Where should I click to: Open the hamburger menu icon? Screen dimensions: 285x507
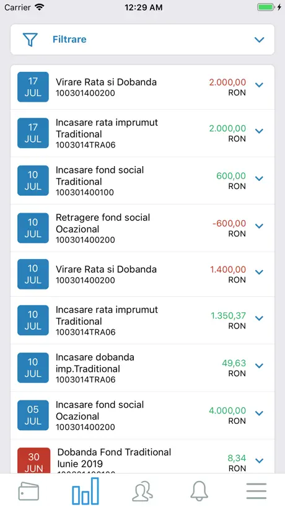tap(256, 491)
